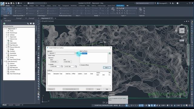Click the Toolspace help question mark icon
The image size is (194, 109).
point(33,24)
